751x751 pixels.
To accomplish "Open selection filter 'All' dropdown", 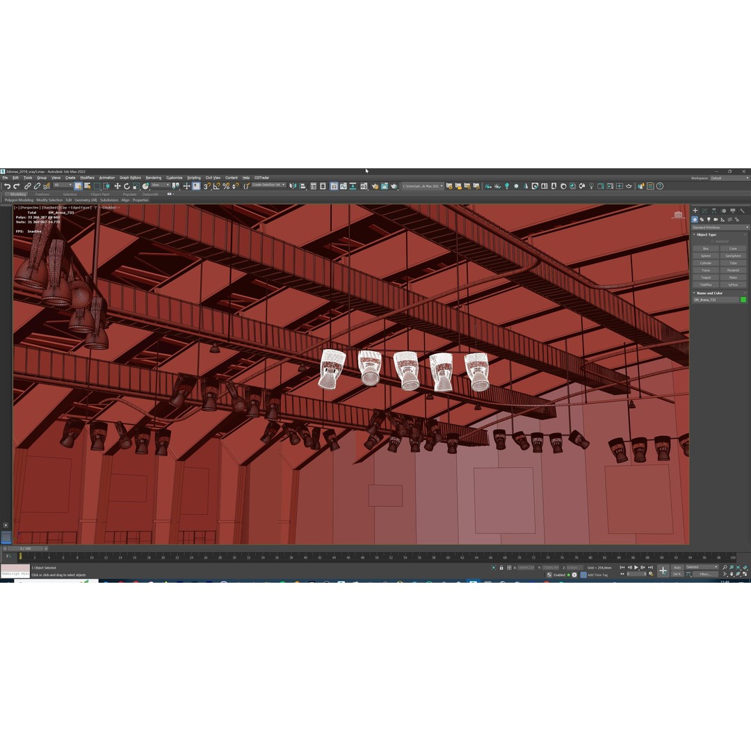I will click(63, 186).
